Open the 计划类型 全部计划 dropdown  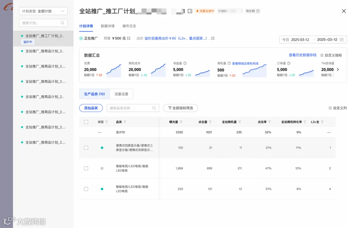[x=43, y=11]
